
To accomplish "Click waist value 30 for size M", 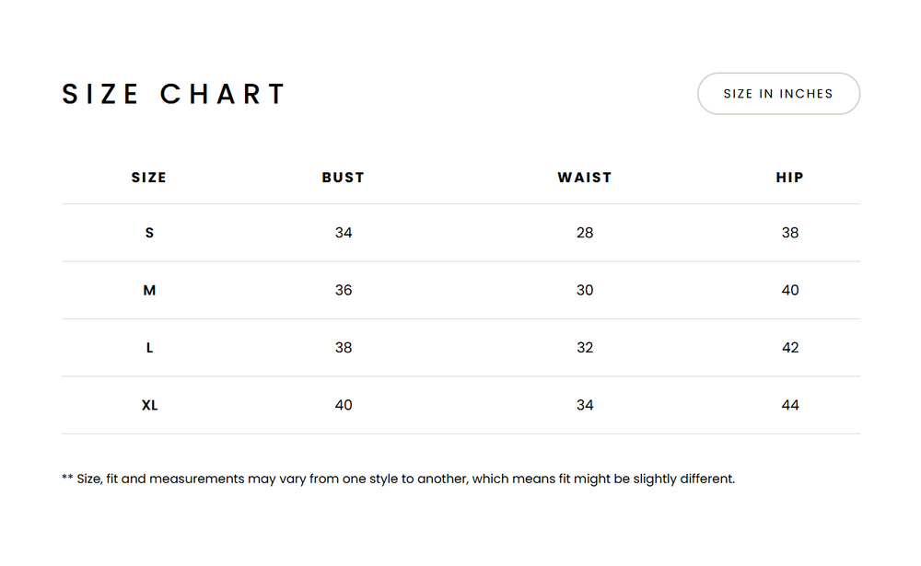I will [x=585, y=291].
